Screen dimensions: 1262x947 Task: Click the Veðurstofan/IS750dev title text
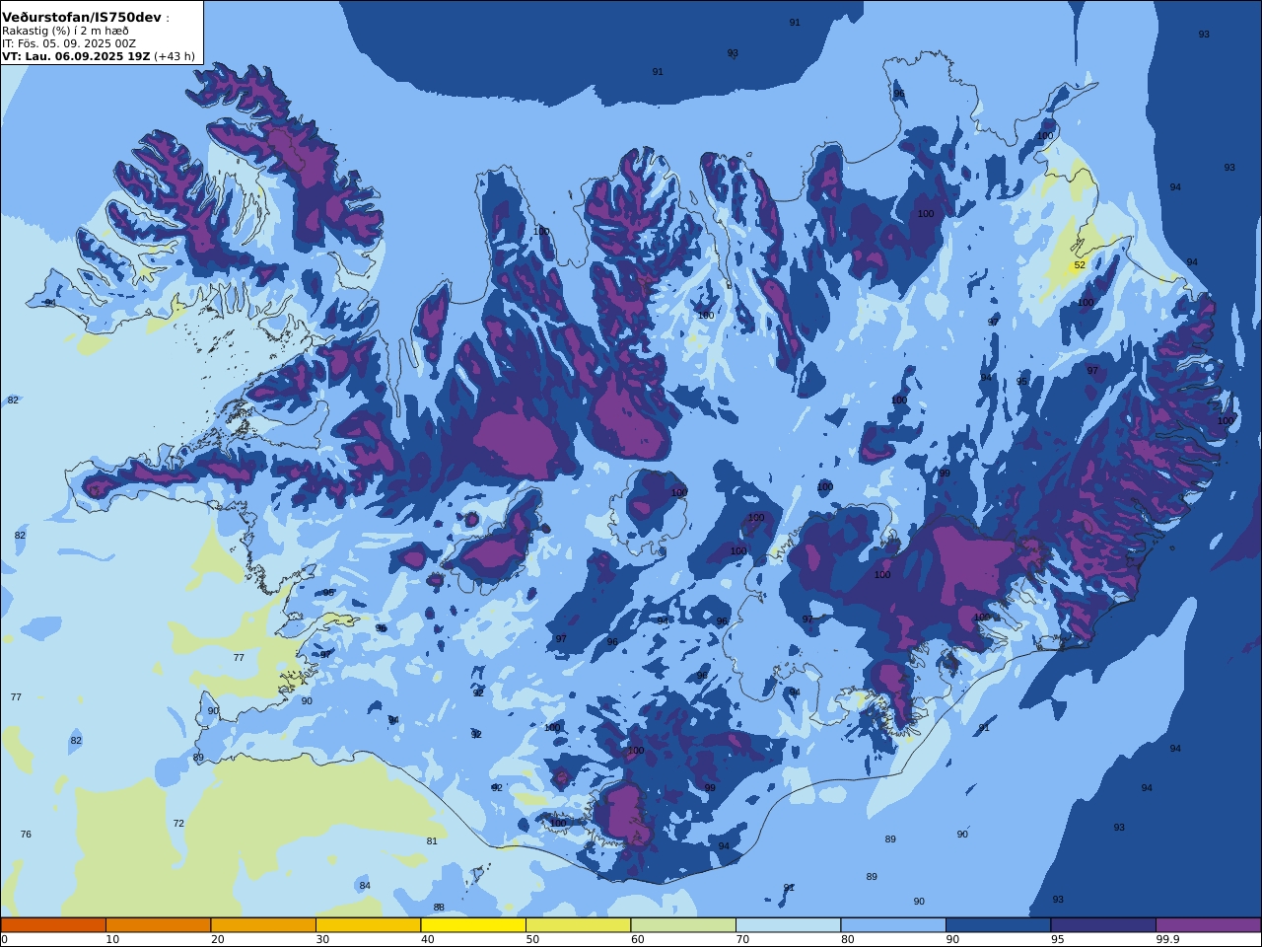(x=82, y=18)
